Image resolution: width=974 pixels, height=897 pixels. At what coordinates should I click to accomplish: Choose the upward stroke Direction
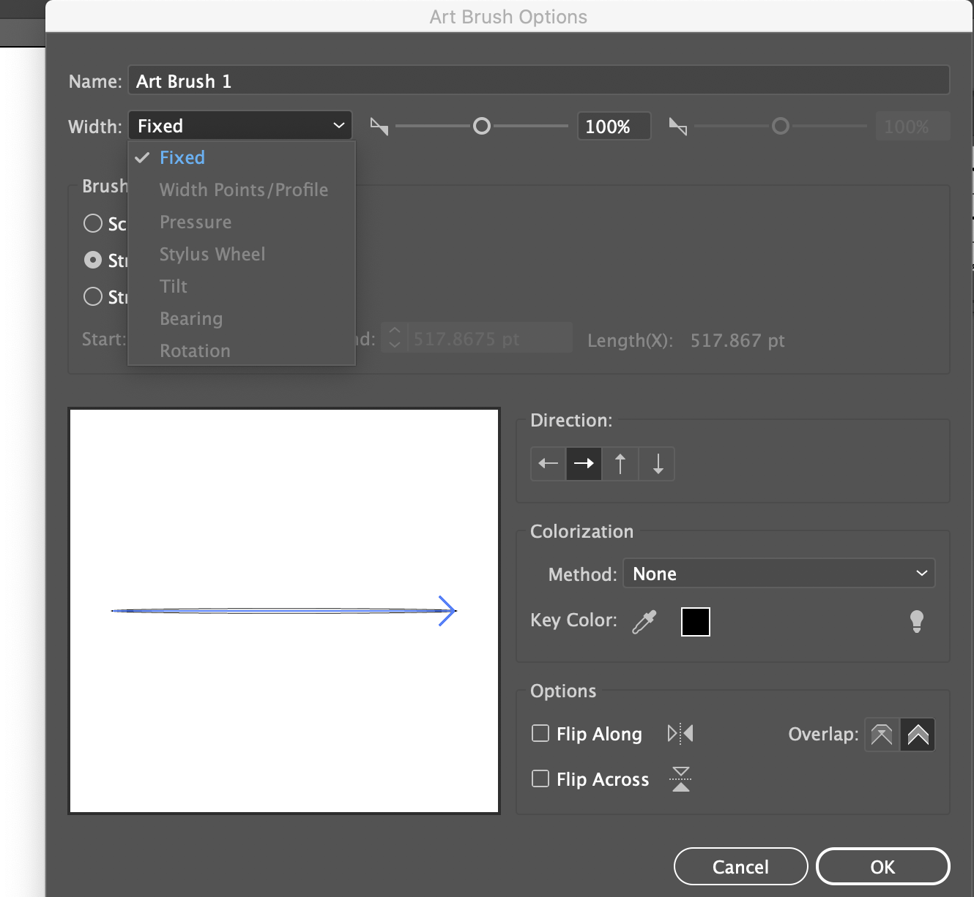click(620, 463)
